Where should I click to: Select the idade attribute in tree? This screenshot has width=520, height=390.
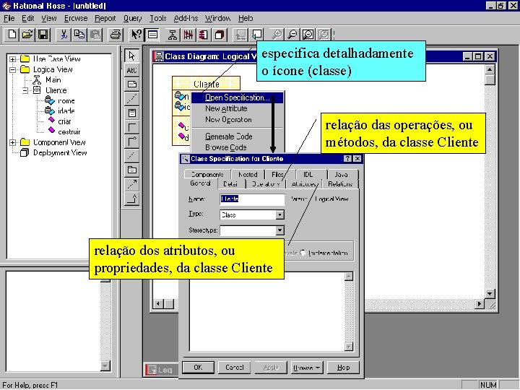click(x=66, y=110)
